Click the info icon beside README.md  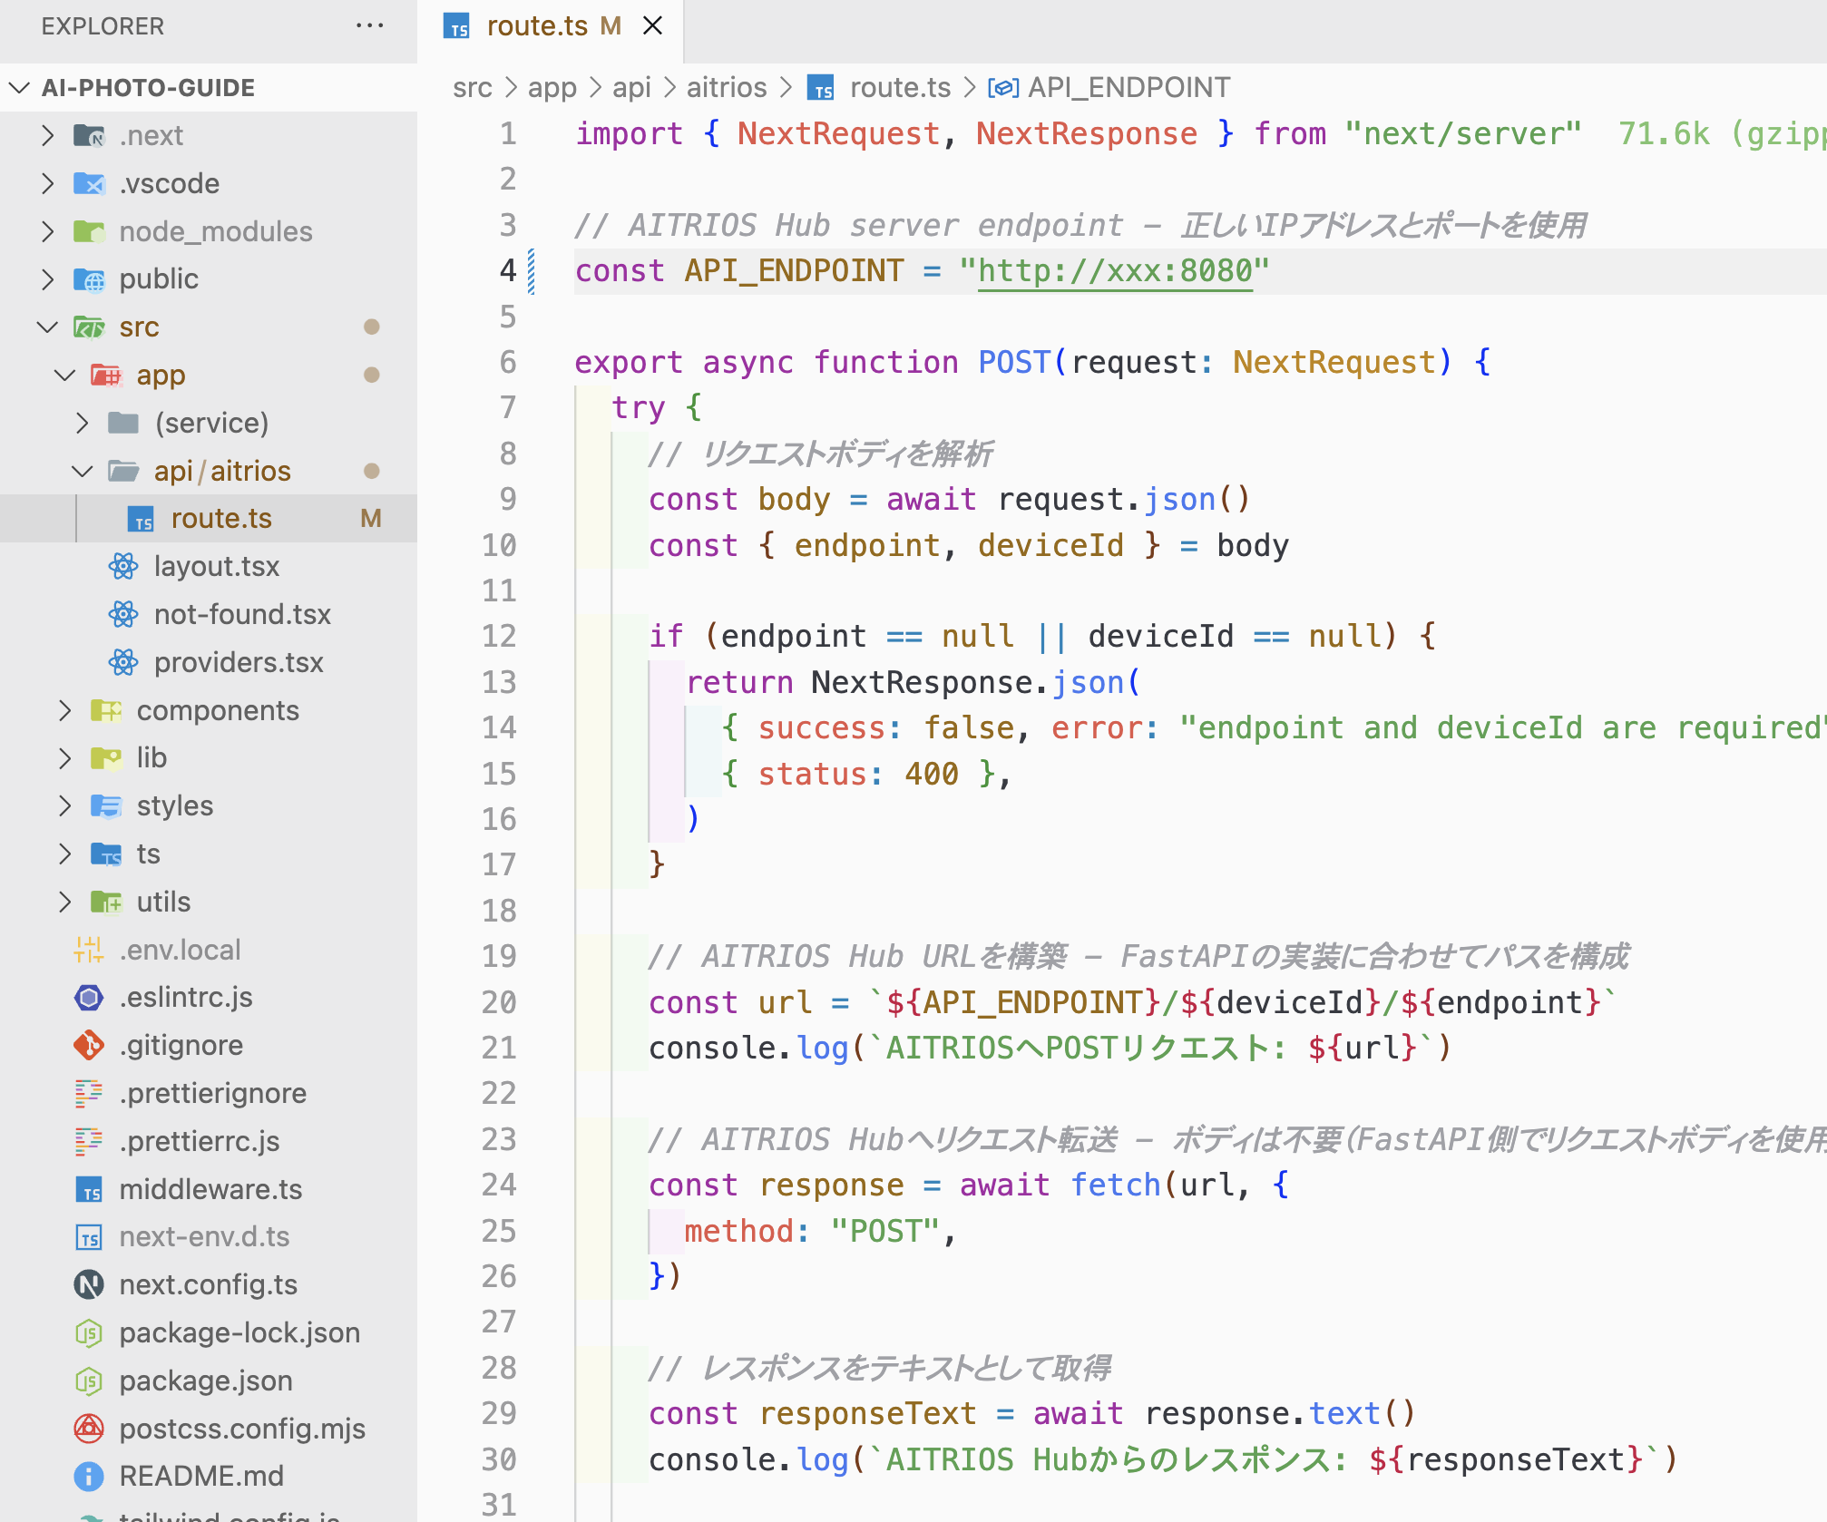[89, 1476]
